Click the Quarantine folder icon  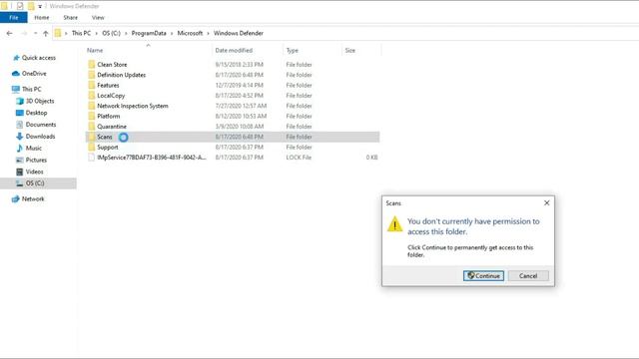[x=91, y=127]
